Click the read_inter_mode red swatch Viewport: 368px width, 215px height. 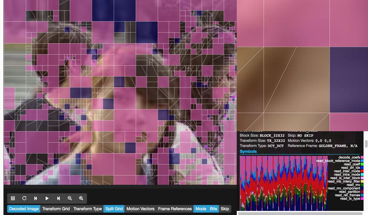pos(362,171)
